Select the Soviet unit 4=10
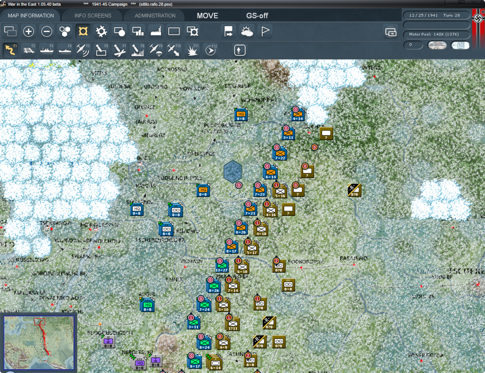Screen dimensions: 485x373 tap(261, 230)
